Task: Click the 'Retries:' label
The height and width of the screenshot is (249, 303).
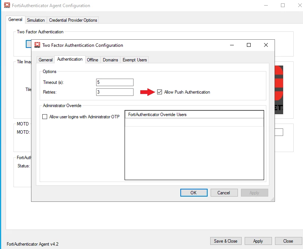Action: coord(50,92)
